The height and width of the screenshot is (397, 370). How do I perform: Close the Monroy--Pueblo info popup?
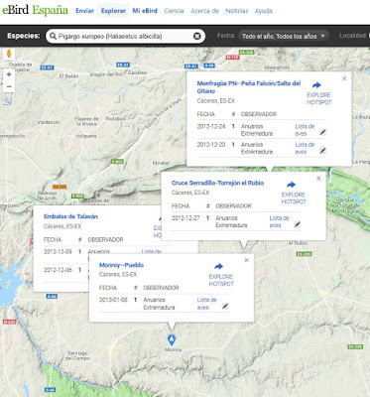click(246, 260)
